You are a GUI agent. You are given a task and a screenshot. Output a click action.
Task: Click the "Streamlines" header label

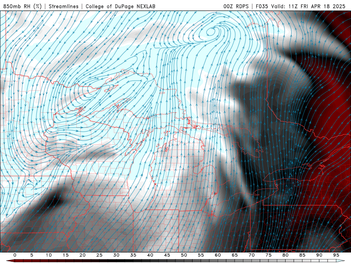pyautogui.click(x=64, y=6)
